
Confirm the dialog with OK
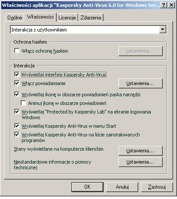[87, 187]
